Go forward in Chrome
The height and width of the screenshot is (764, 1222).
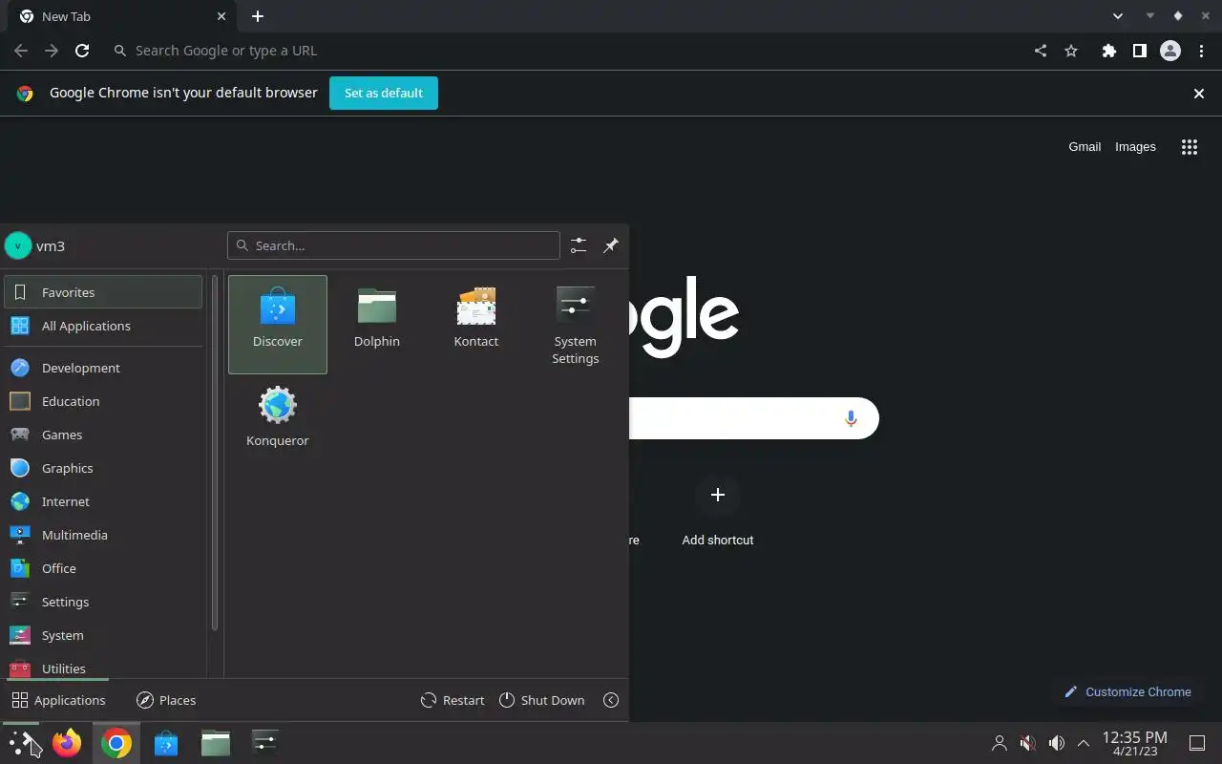(52, 51)
